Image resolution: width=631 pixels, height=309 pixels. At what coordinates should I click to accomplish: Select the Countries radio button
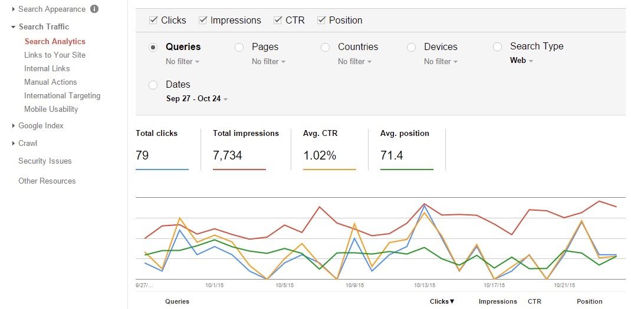click(325, 48)
